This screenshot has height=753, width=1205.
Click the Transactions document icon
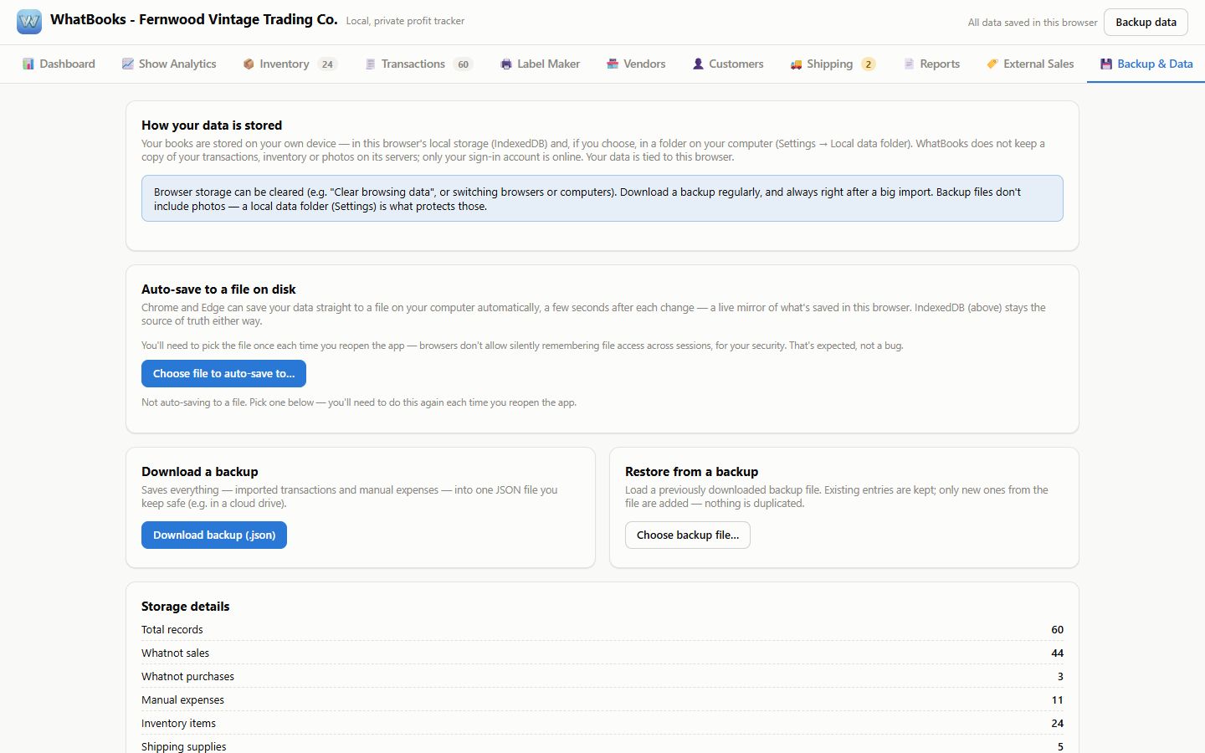click(370, 64)
